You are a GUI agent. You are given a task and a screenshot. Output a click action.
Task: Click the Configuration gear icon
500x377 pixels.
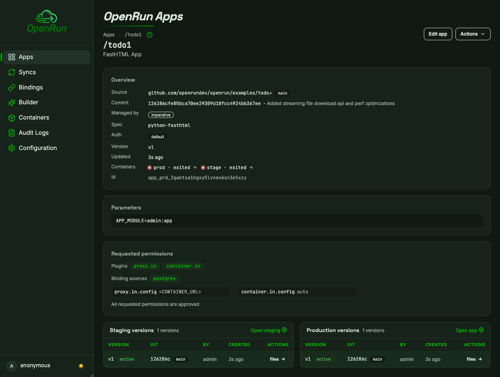coord(12,148)
